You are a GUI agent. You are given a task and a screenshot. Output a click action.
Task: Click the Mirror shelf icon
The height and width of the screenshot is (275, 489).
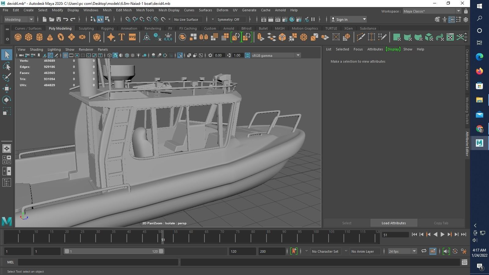point(204,37)
